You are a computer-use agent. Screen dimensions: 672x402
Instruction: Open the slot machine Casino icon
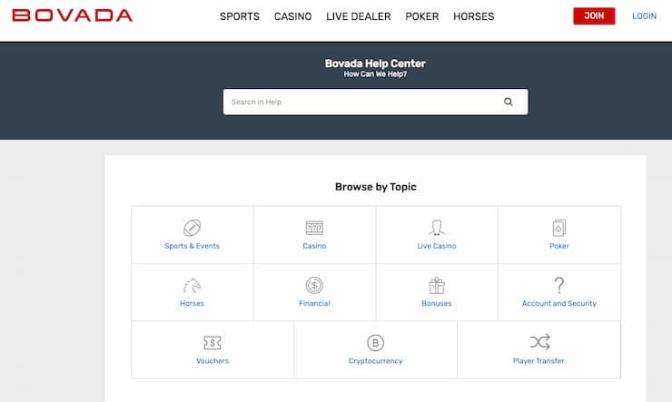coord(314,228)
